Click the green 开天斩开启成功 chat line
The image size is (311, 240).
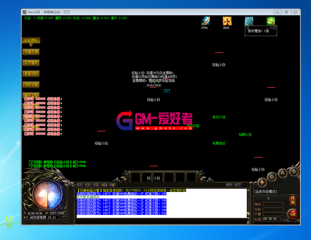pyautogui.click(x=90, y=197)
